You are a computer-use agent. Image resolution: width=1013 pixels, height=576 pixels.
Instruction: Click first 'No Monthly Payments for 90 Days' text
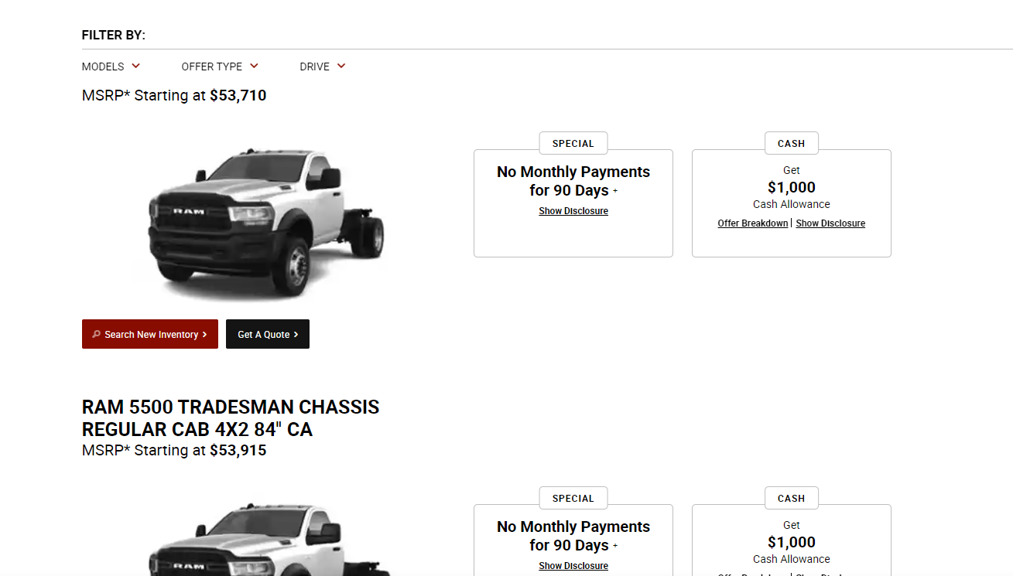(573, 181)
